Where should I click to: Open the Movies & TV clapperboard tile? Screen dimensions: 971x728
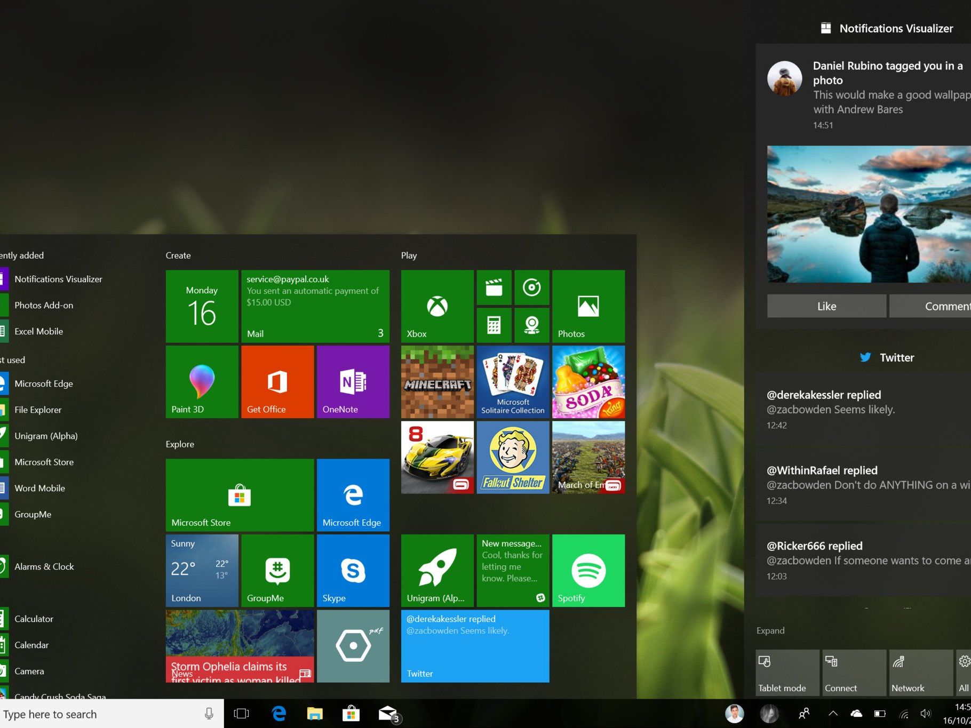pos(494,287)
